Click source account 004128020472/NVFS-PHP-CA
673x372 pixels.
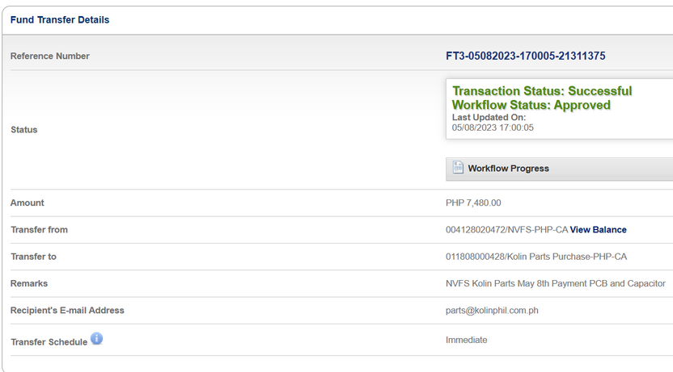click(x=506, y=230)
